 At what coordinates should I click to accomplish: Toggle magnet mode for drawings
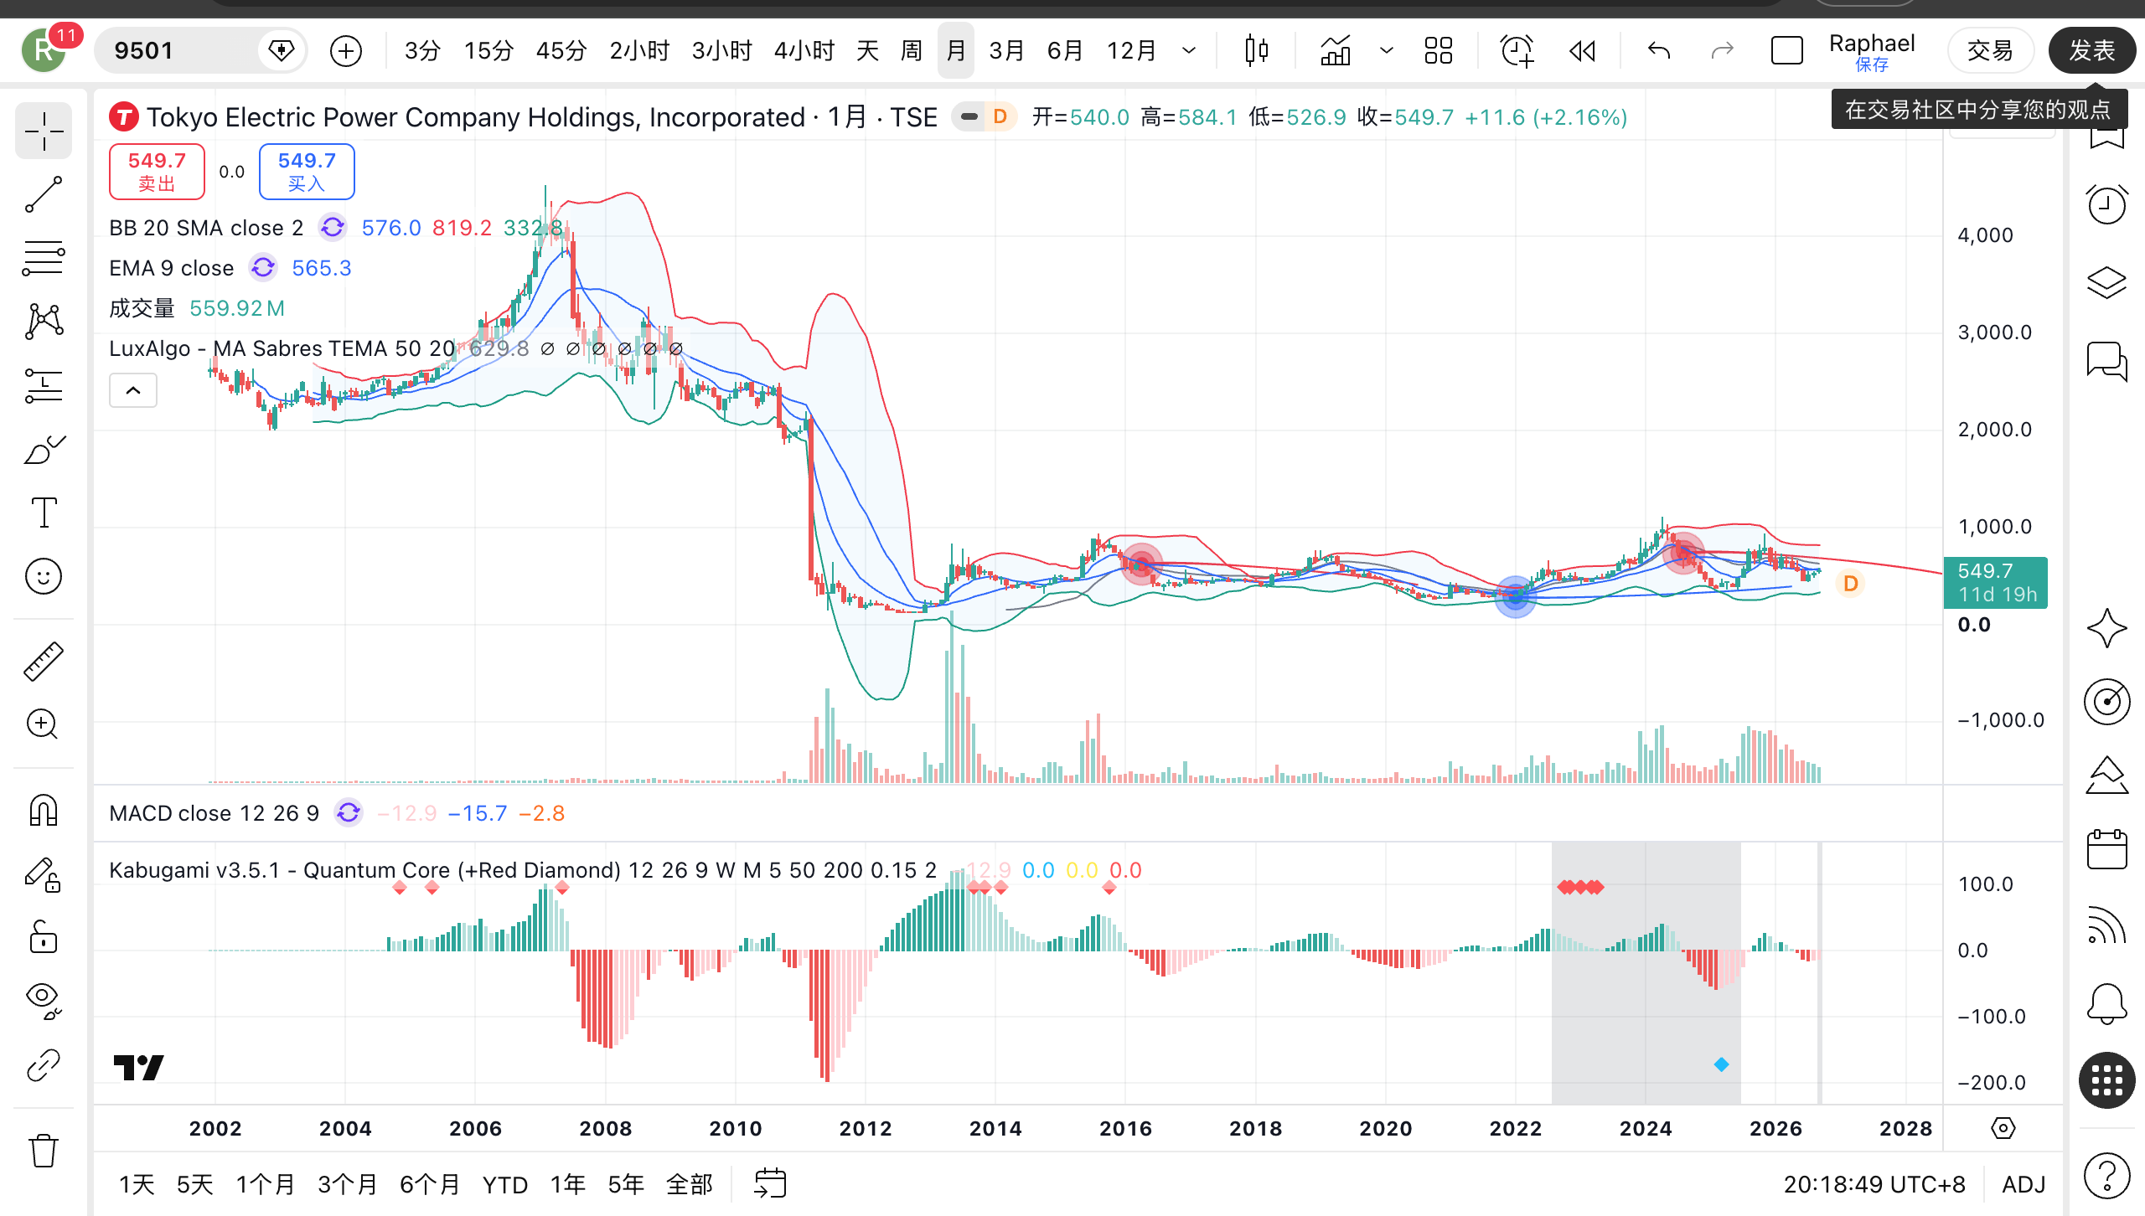(44, 810)
